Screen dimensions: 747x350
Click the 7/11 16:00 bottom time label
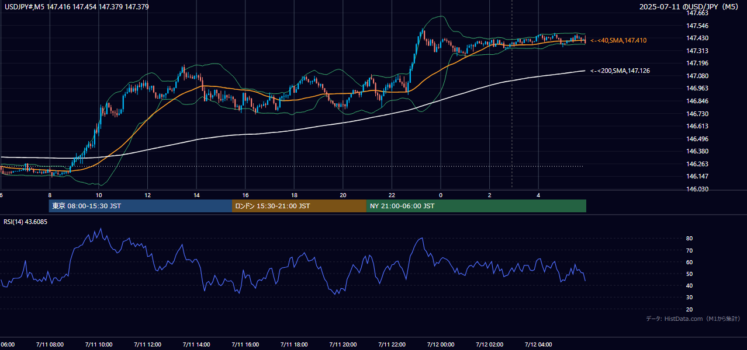point(245,345)
